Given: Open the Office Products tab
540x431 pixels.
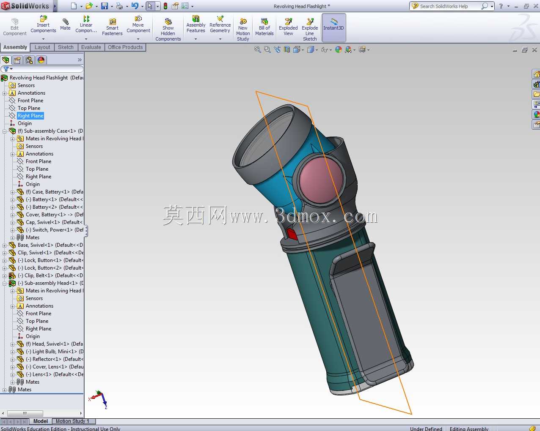Looking at the screenshot, I should point(125,47).
